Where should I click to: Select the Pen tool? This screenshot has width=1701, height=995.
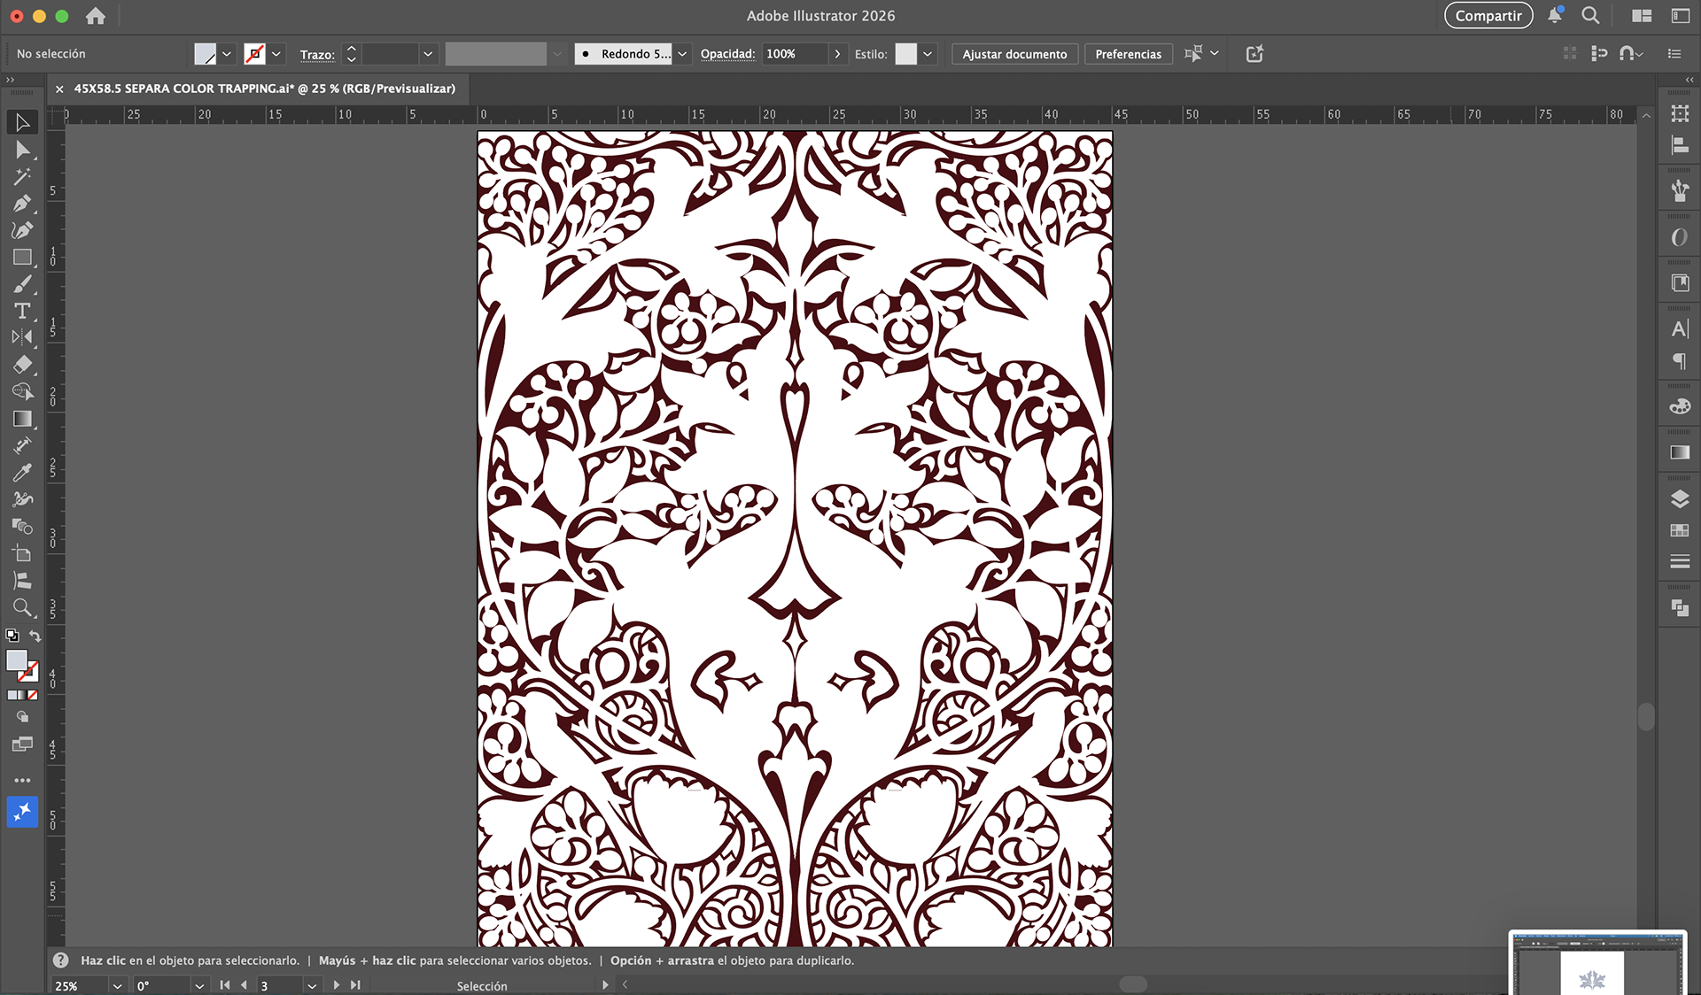point(22,204)
